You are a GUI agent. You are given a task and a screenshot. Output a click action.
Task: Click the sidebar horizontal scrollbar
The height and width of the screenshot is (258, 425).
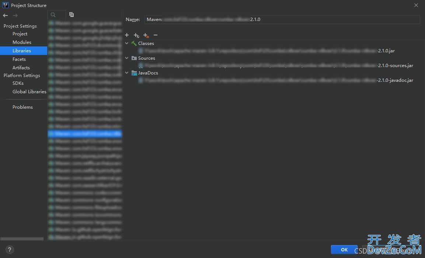coord(22,239)
